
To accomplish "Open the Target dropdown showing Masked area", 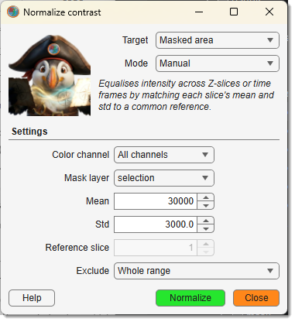I will (x=218, y=40).
